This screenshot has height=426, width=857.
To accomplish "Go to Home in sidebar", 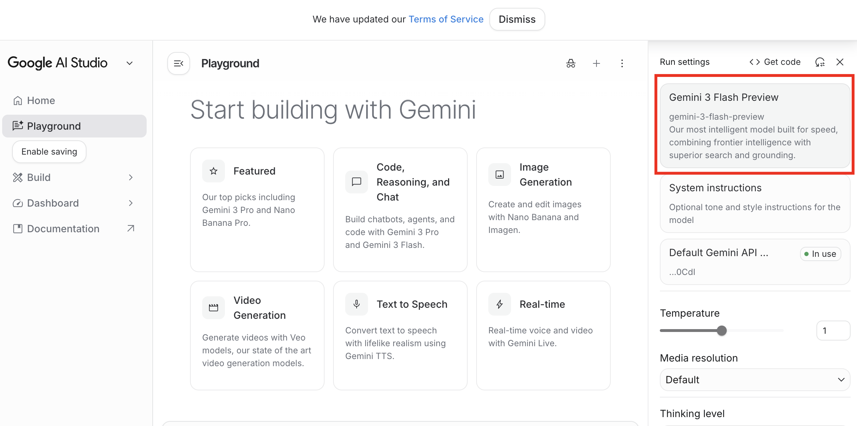I will pos(41,100).
